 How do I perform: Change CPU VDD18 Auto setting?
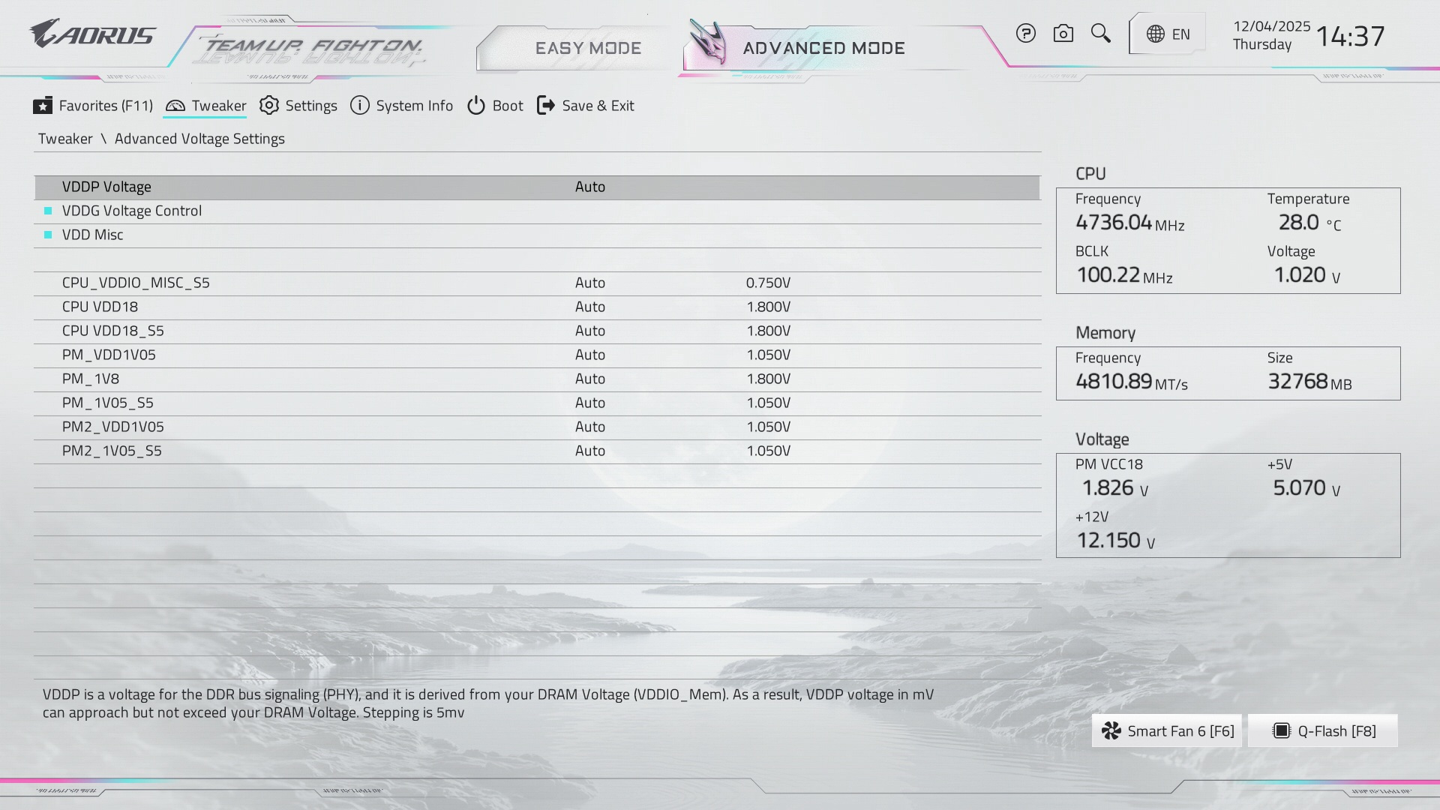pyautogui.click(x=590, y=307)
